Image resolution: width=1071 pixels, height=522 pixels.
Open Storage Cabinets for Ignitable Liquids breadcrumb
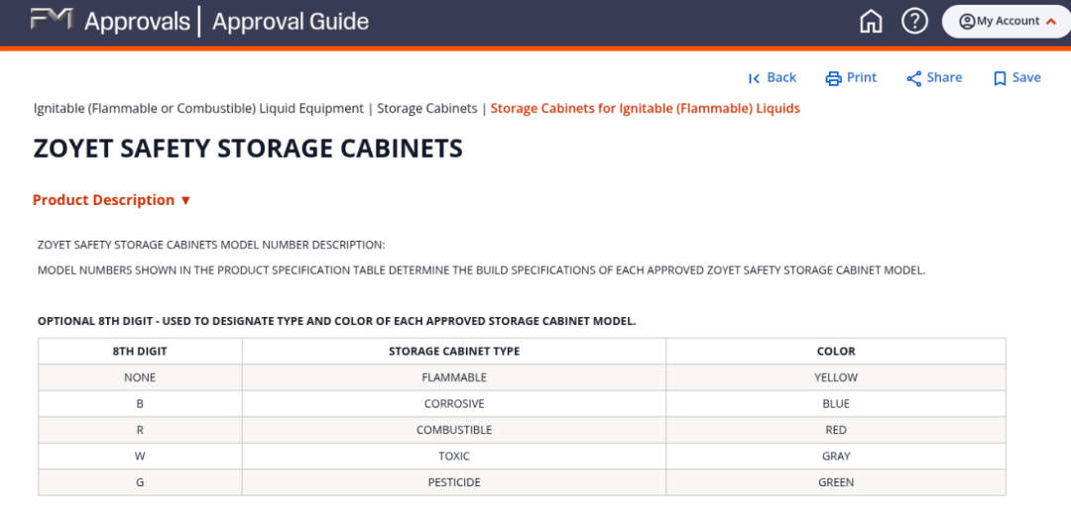click(645, 109)
